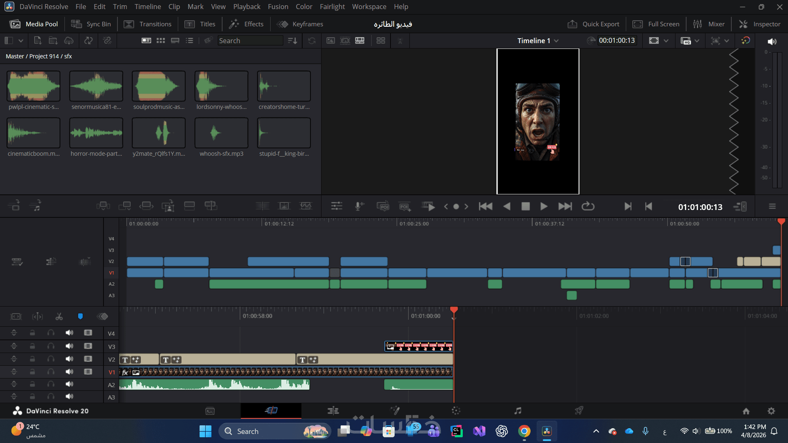
Task: Toggle the Loop playback button
Action: click(x=588, y=206)
